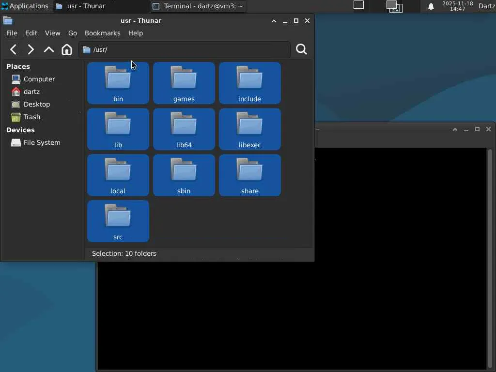
Task: Select the include folder
Action: click(x=249, y=83)
